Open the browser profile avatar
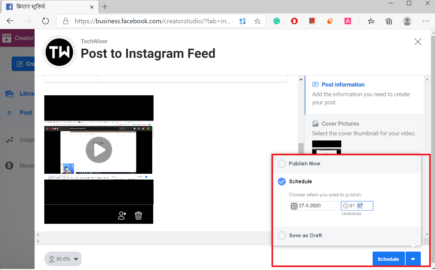The height and width of the screenshot is (270, 435). (407, 21)
